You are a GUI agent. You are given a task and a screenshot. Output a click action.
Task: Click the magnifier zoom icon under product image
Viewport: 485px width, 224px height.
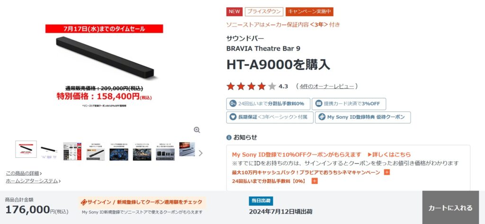coord(197,130)
